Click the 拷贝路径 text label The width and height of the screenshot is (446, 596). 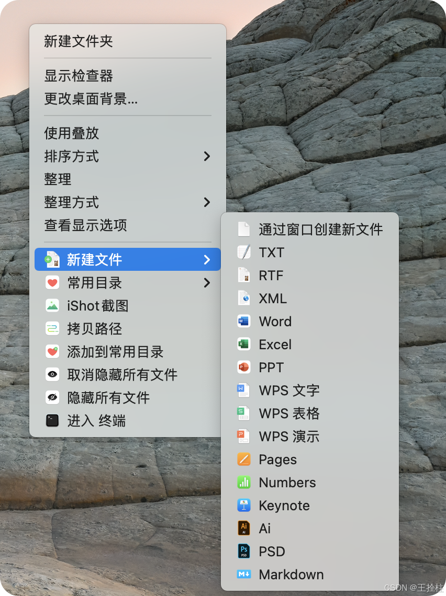pyautogui.click(x=94, y=328)
